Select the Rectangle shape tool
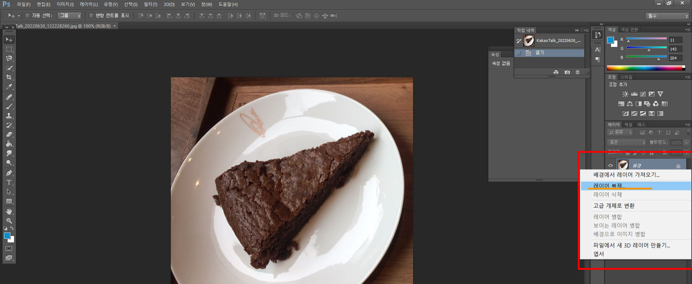 pos(9,201)
